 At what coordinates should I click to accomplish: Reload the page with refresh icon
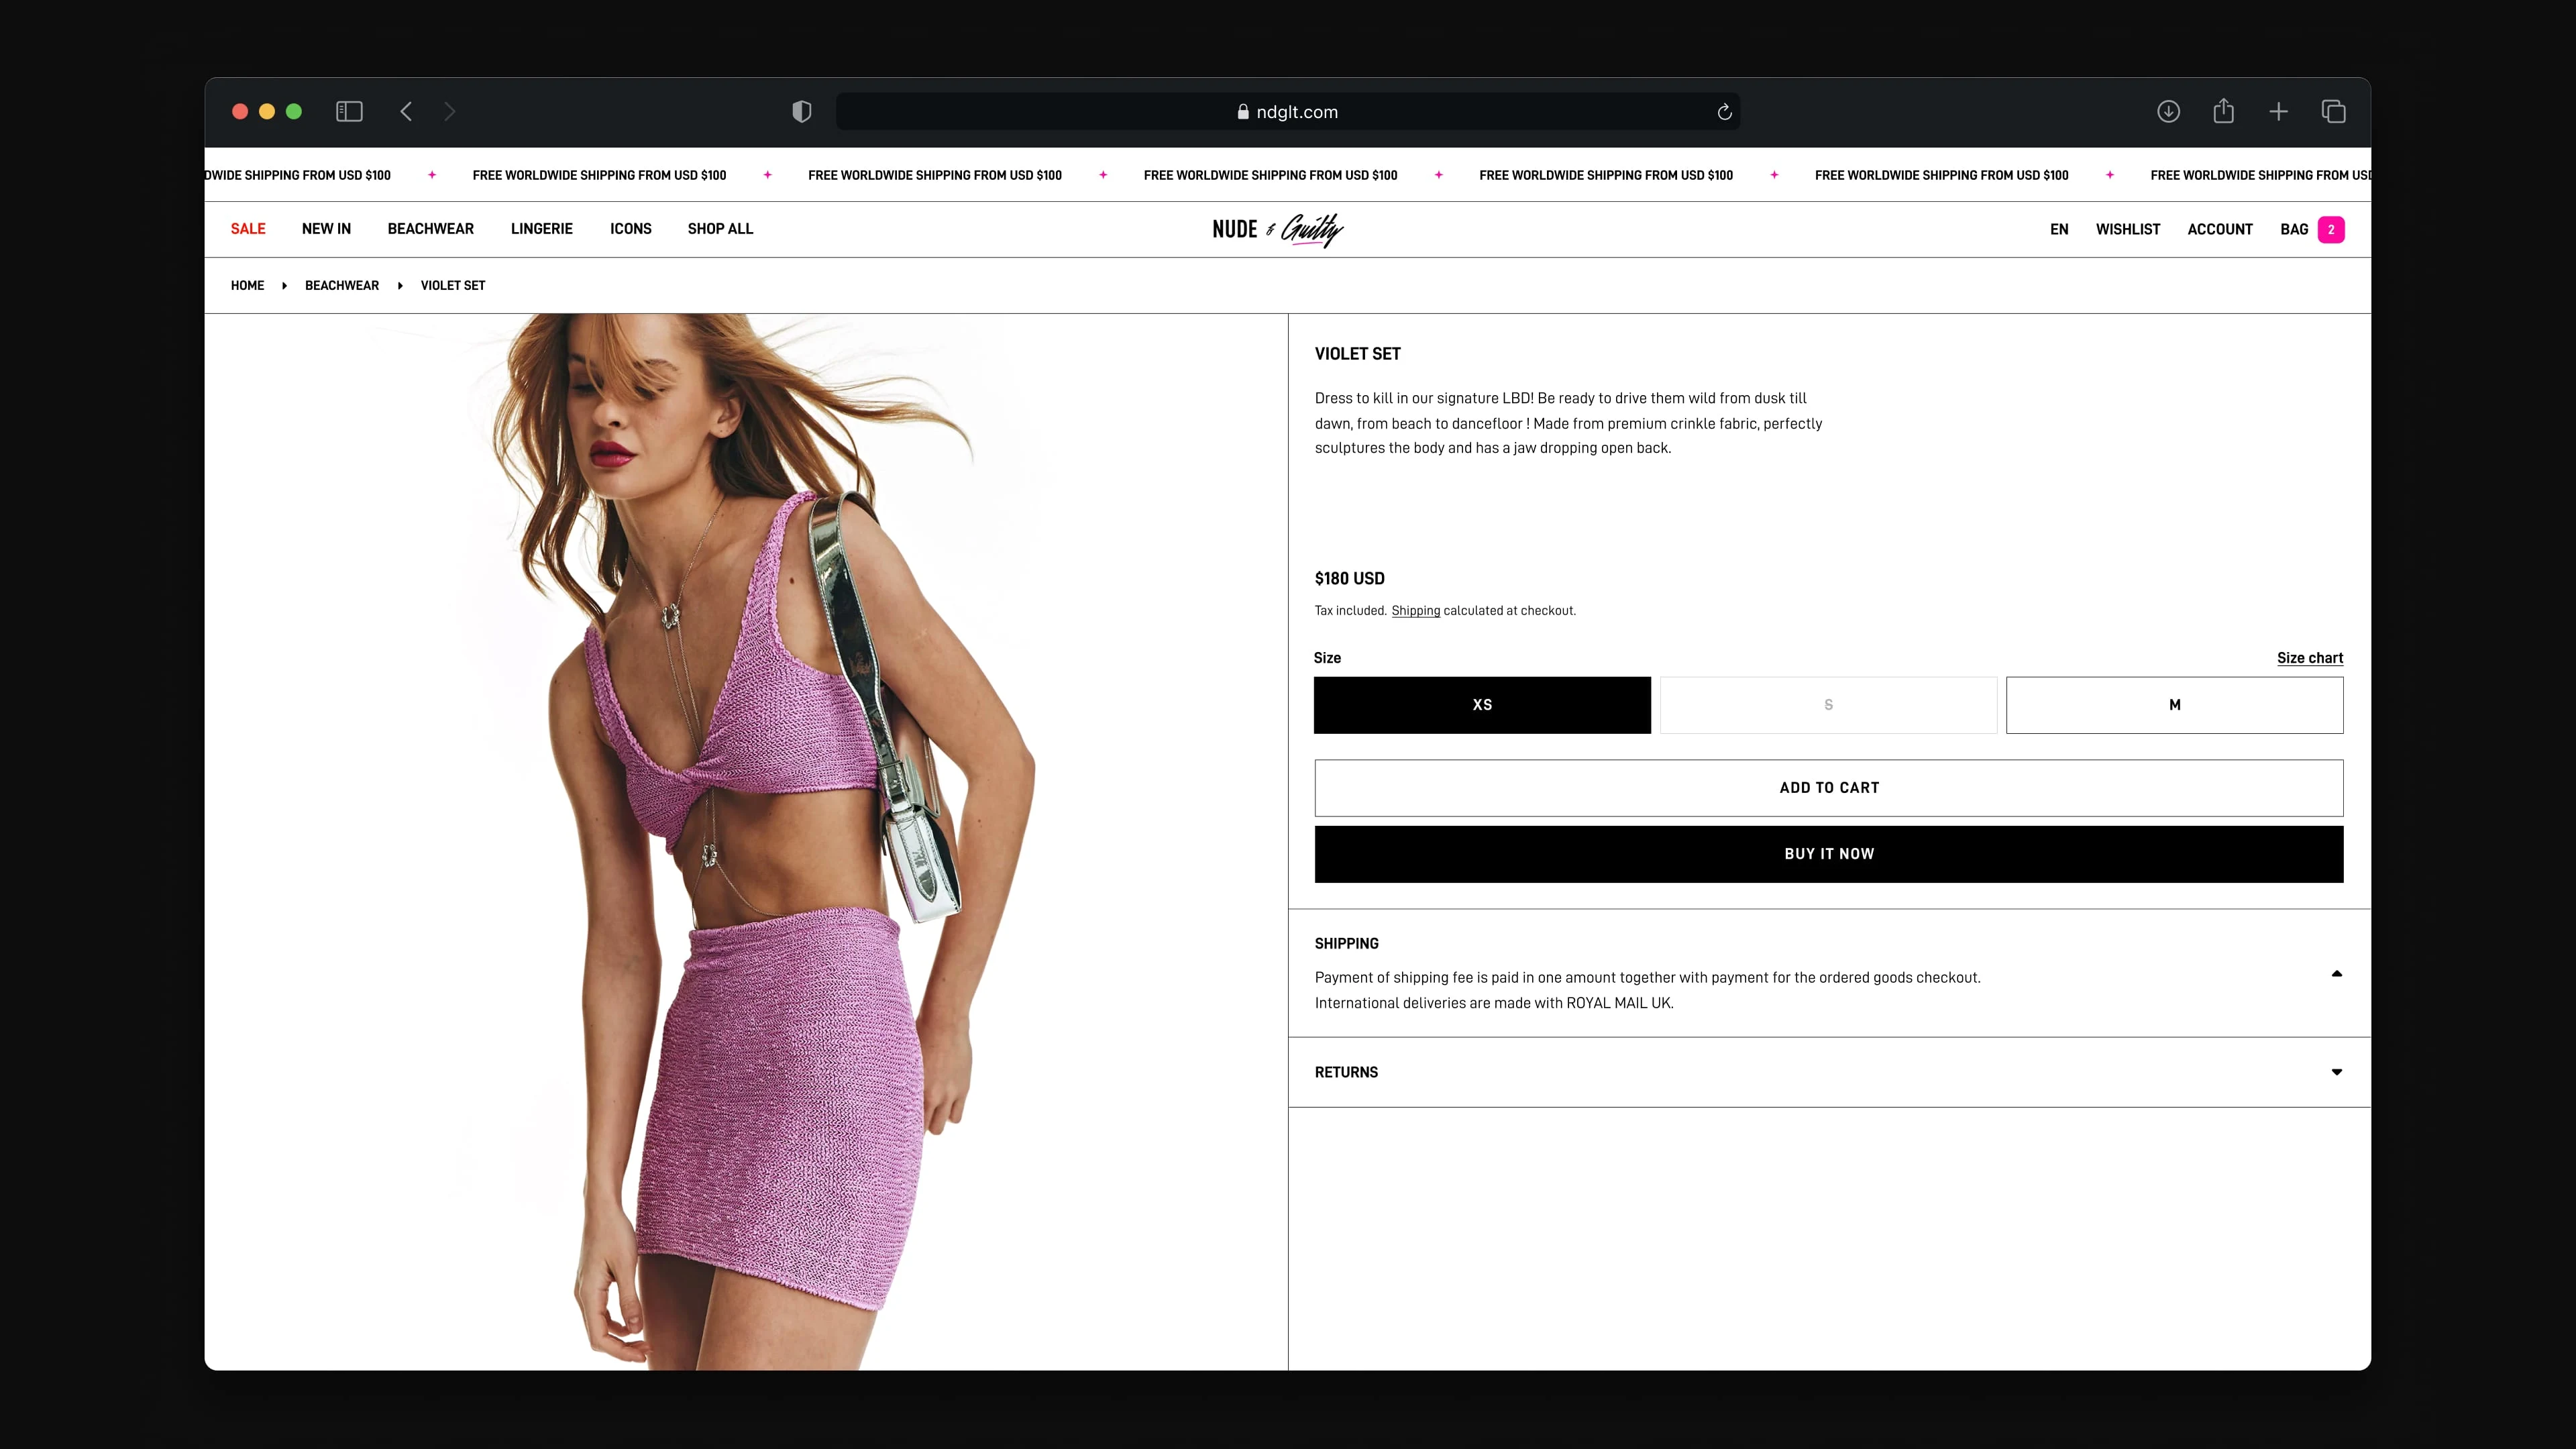1724,112
